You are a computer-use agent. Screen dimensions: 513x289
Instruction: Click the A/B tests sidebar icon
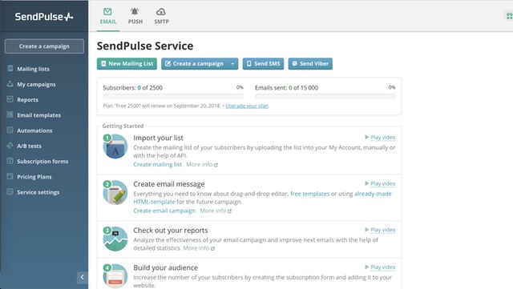10,145
